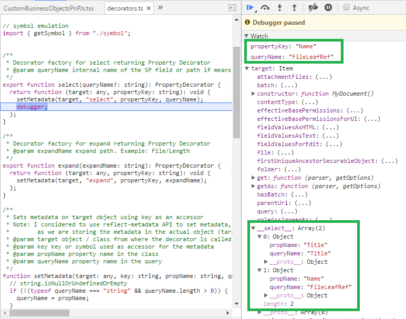406x319 pixels.
Task: Evaluate effectiveBasePermissionsForUI getter
Action: (x=372, y=119)
